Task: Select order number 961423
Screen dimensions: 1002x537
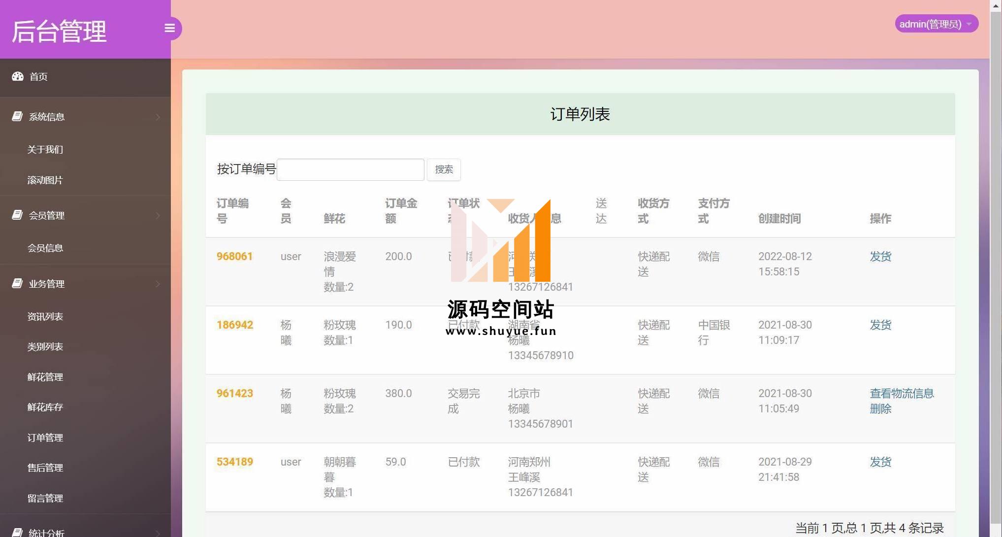Action: click(x=234, y=393)
